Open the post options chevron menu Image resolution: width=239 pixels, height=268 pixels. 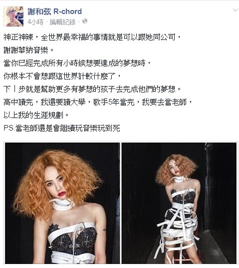coord(236,10)
